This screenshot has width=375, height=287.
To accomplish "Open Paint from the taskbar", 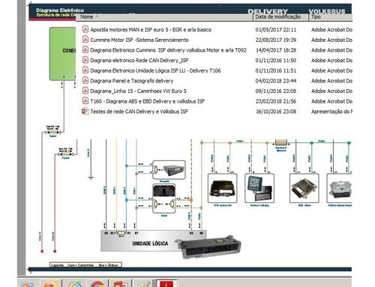I will 143,284.
